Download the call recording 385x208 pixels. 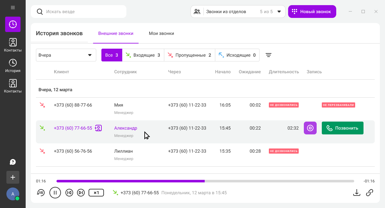pyautogui.click(x=356, y=192)
